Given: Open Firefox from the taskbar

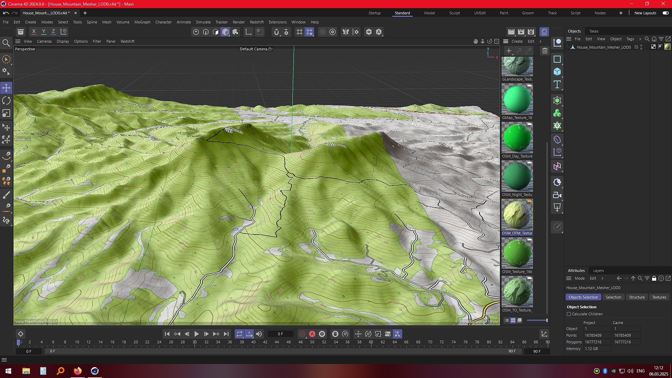Looking at the screenshot, I should 77,371.
